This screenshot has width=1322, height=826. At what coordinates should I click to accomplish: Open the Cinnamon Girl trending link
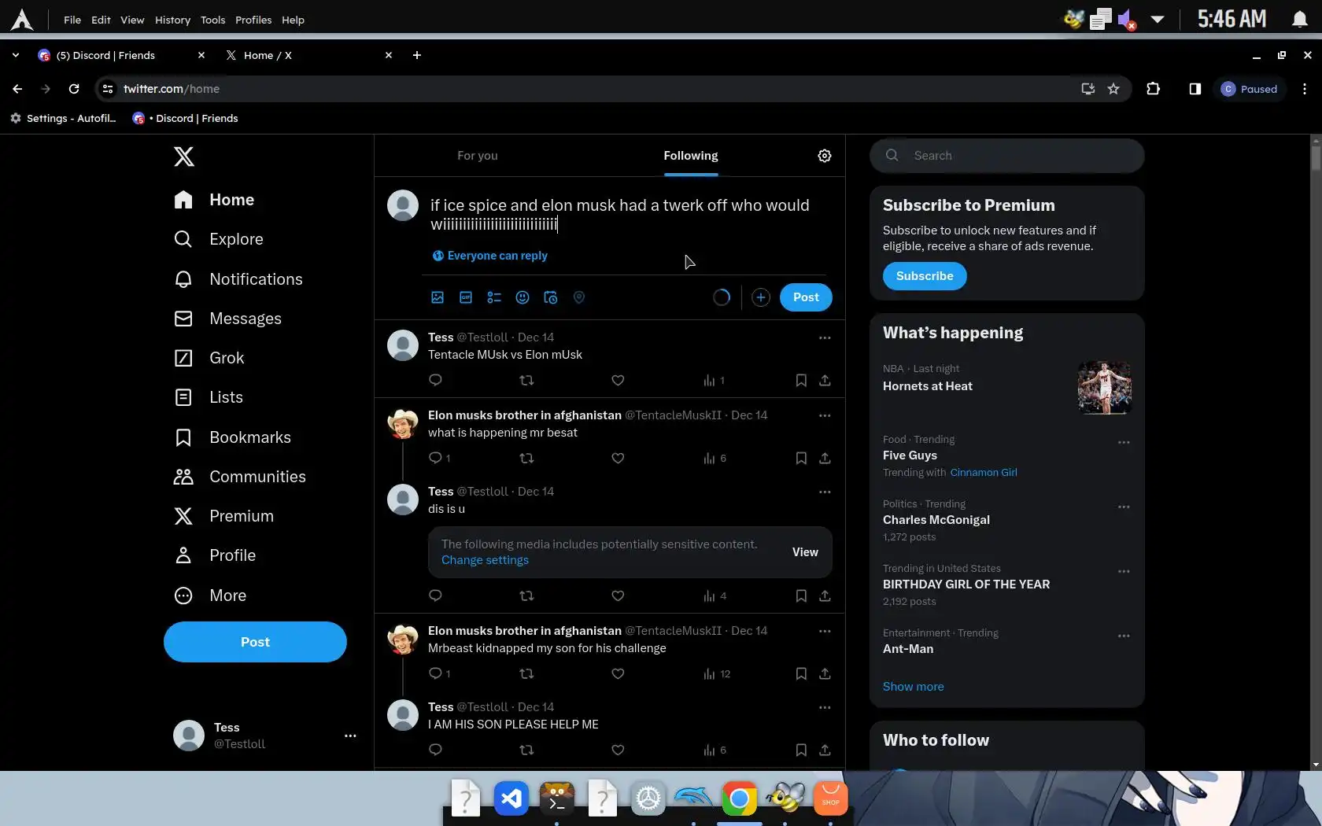pos(984,473)
